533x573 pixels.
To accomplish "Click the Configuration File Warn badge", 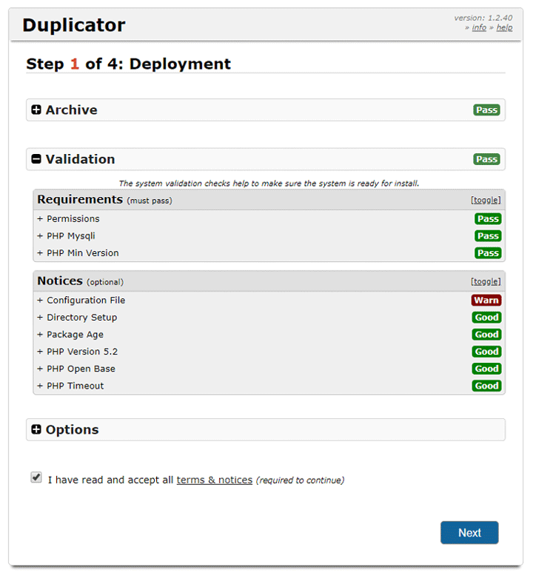I will point(486,300).
